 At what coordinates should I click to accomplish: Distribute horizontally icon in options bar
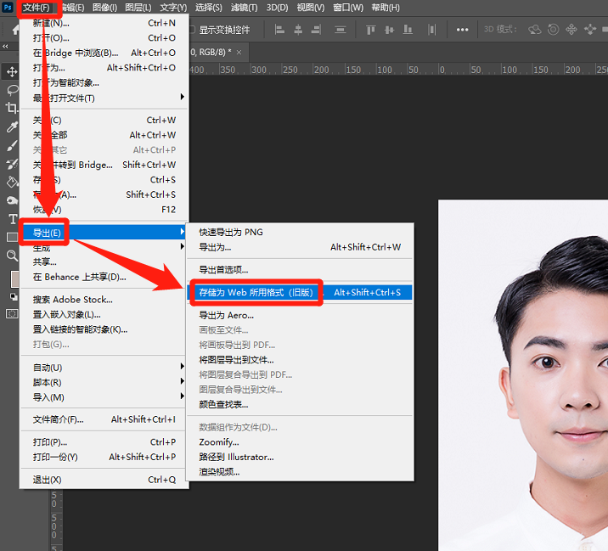pyautogui.click(x=431, y=30)
